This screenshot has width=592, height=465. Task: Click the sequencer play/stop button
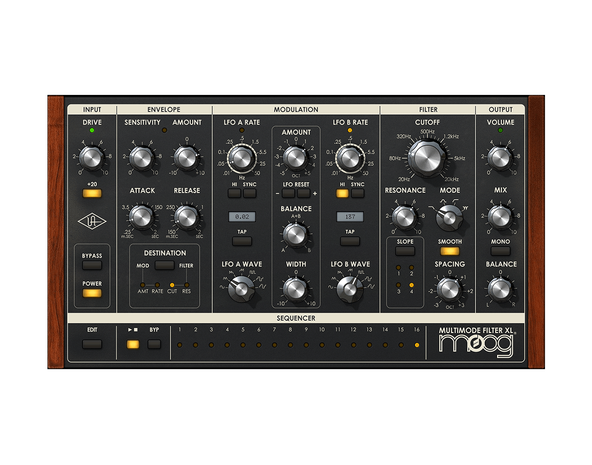pyautogui.click(x=133, y=344)
